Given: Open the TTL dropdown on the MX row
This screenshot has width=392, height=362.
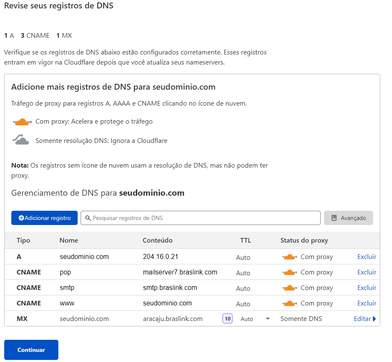Looking at the screenshot, I should [267, 318].
